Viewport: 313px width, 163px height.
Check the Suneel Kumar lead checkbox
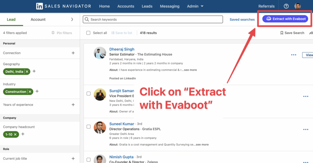click(88, 127)
